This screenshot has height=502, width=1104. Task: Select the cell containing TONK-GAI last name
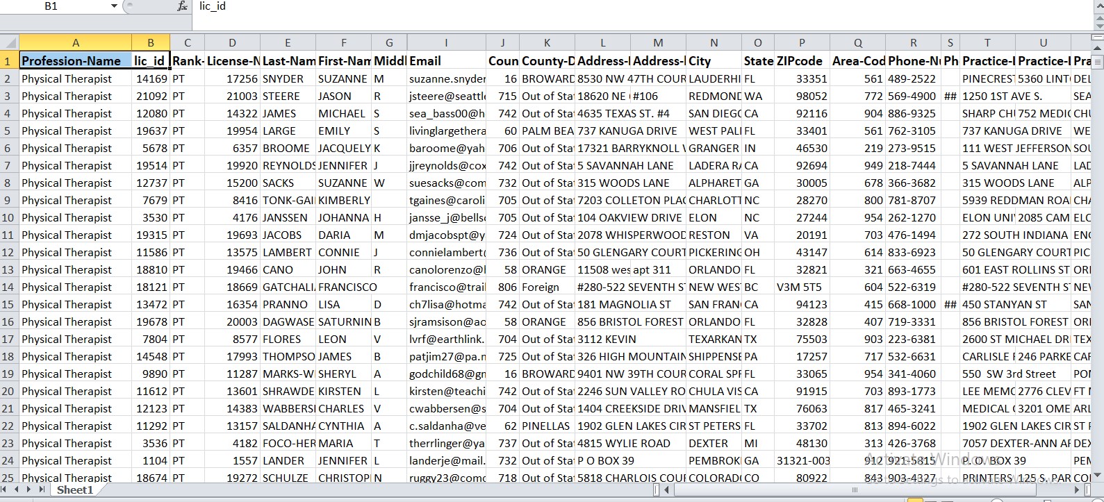[x=288, y=200]
